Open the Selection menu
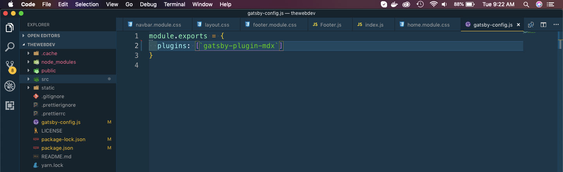 point(87,4)
